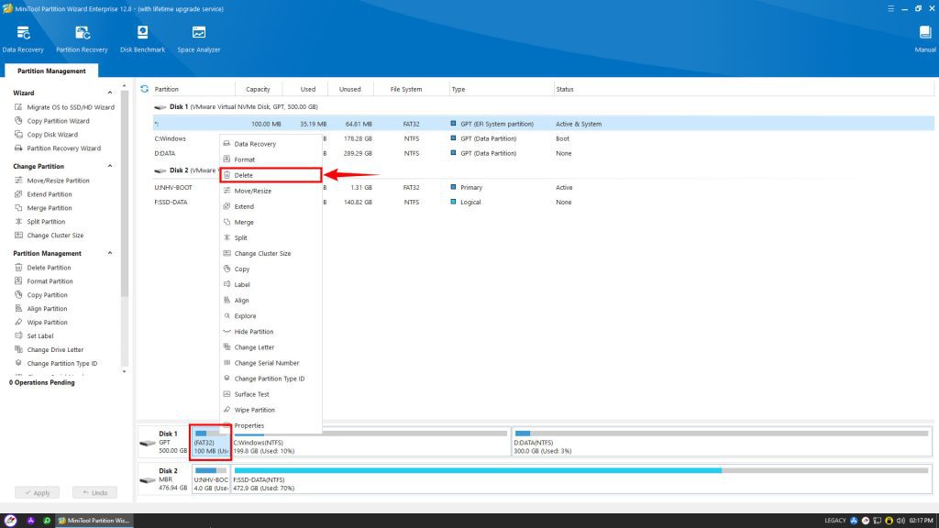Select Change Letter in context menu
Viewport: 939px width, 528px height.
coord(271,347)
